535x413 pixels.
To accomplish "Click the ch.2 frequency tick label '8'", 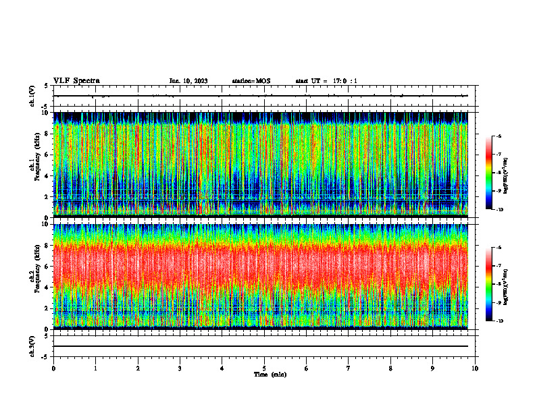I will pyautogui.click(x=47, y=246).
